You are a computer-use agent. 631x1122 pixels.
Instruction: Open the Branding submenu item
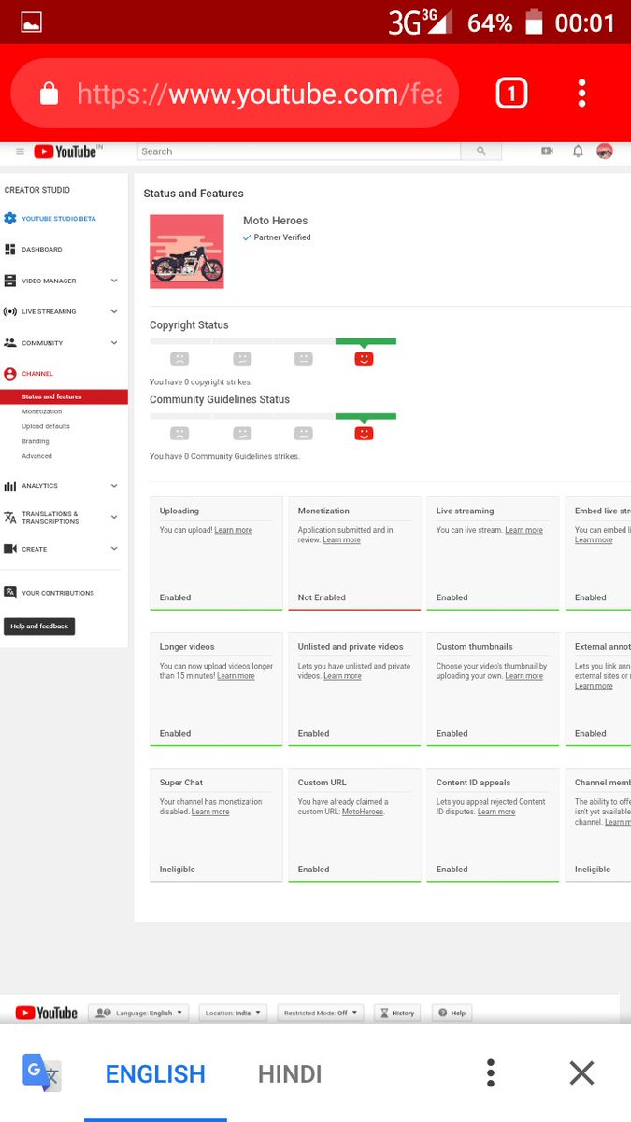coord(36,441)
